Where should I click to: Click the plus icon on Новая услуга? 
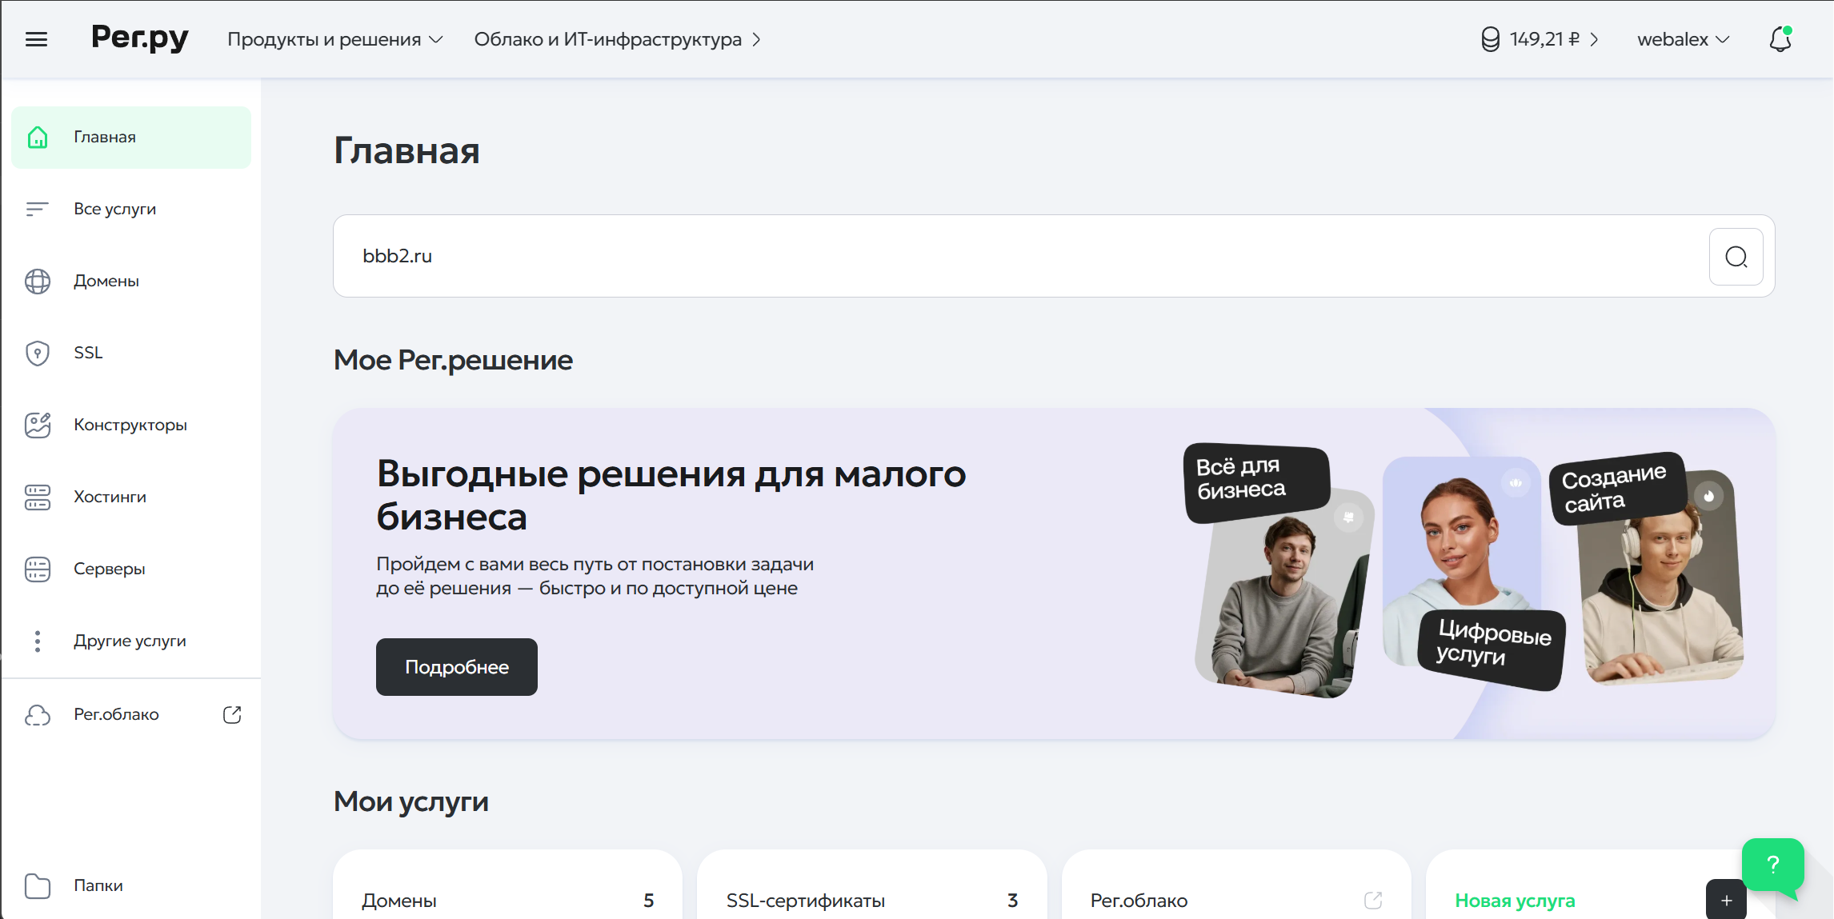(x=1726, y=900)
